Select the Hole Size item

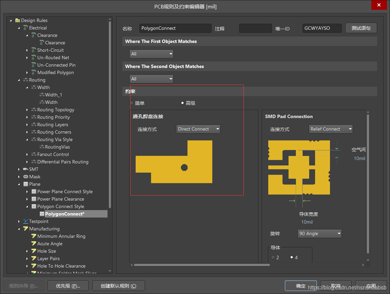pos(47,251)
